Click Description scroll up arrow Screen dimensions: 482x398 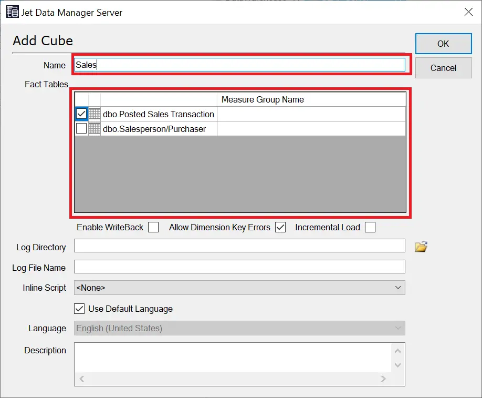click(x=397, y=351)
